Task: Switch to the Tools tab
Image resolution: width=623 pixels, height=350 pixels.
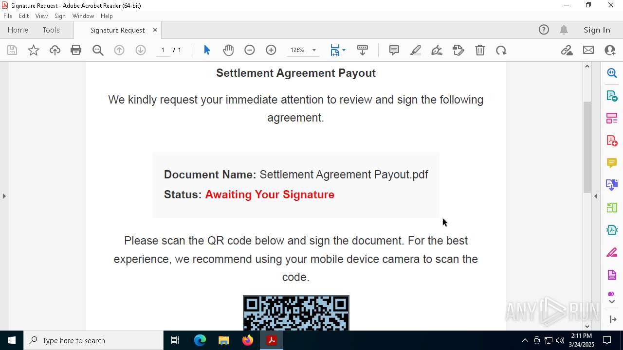Action: (x=51, y=30)
